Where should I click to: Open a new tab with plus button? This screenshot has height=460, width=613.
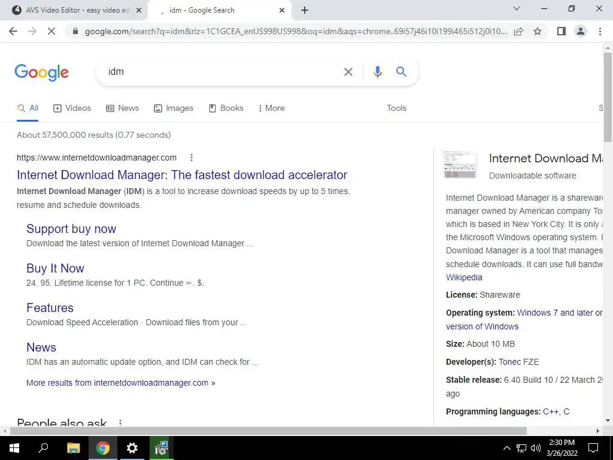click(305, 10)
